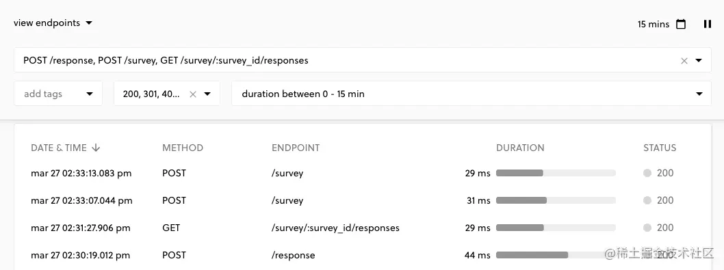724x270 pixels.
Task: Click the /response endpoint cell
Action: [293, 255]
